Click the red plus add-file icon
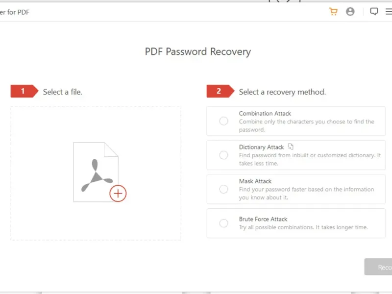Image resolution: width=392 pixels, height=294 pixels. (118, 194)
